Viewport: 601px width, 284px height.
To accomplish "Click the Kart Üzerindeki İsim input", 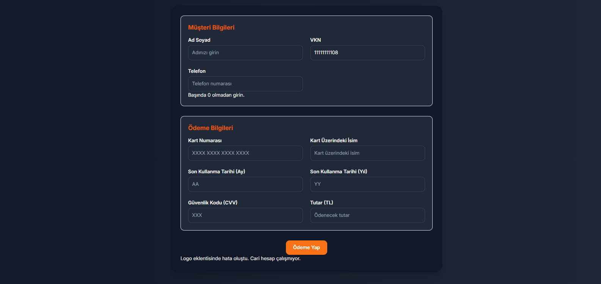I will (367, 153).
